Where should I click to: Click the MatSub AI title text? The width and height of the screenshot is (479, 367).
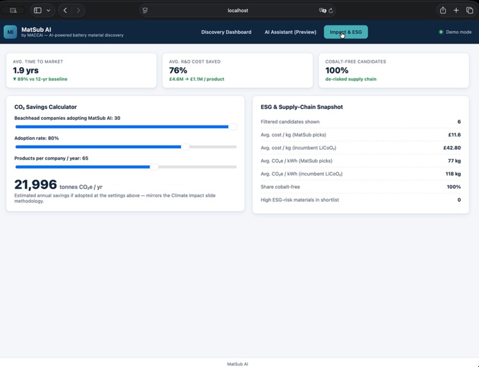[36, 29]
